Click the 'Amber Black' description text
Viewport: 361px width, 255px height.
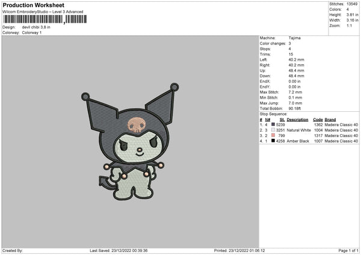pyautogui.click(x=298, y=141)
